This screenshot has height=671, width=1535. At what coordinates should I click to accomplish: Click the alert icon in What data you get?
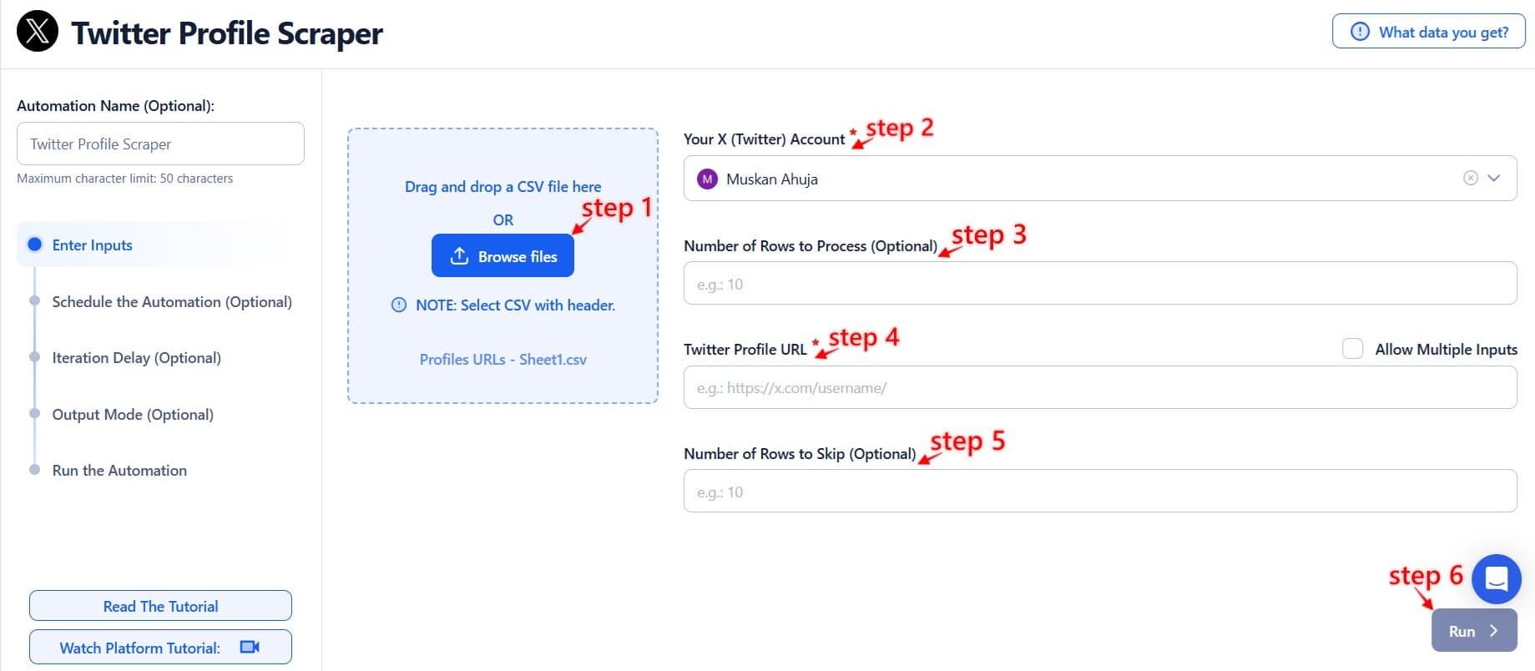pos(1360,32)
